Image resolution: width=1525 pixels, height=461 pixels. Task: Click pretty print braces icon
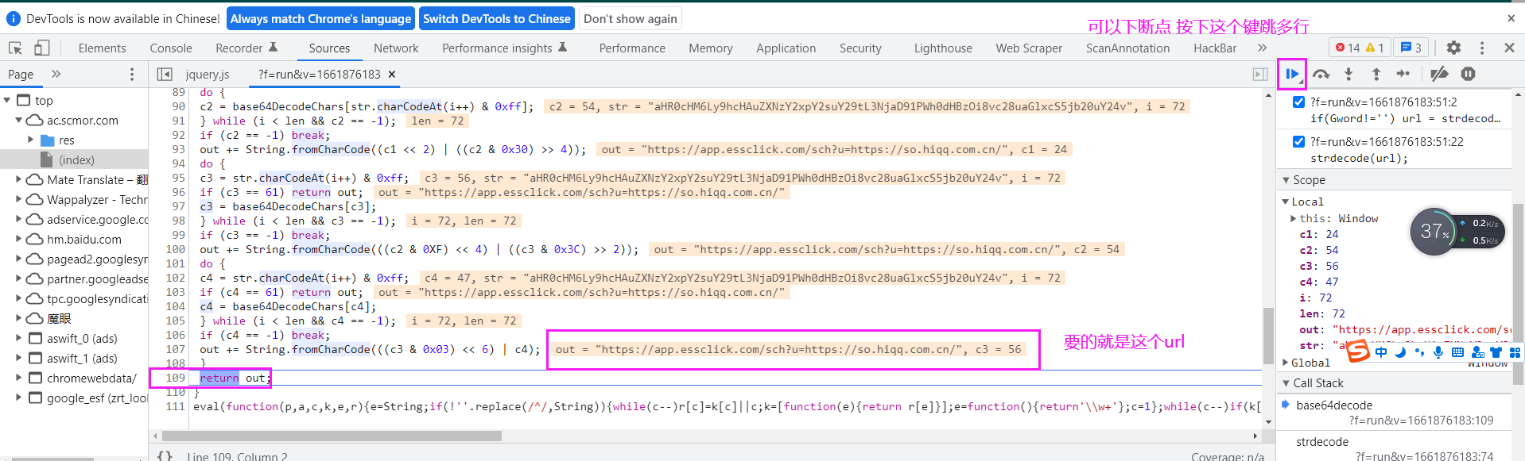click(x=165, y=455)
